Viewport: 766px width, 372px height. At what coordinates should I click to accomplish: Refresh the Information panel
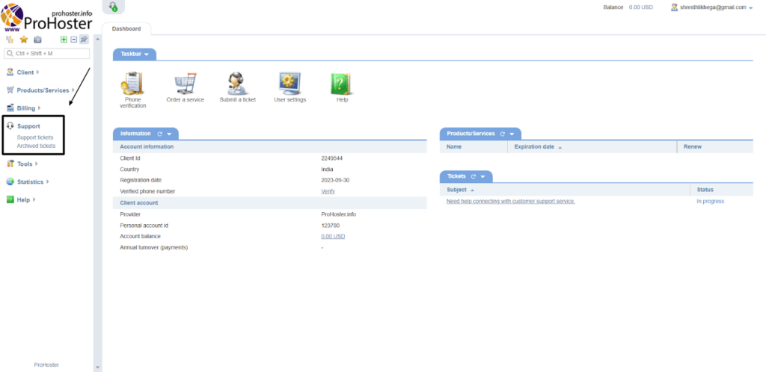coord(159,134)
